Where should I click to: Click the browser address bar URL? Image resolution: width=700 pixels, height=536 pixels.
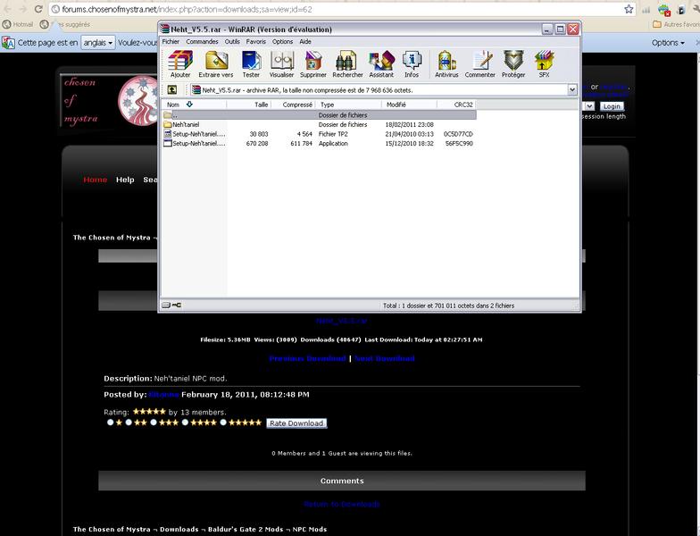pos(187,9)
